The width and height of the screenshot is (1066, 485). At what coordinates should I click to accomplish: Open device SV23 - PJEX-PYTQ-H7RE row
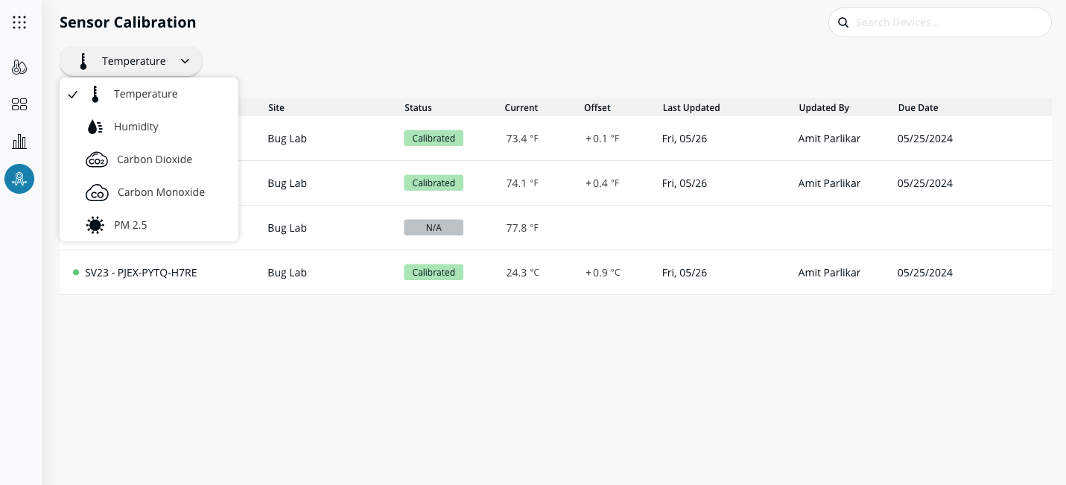coord(141,273)
